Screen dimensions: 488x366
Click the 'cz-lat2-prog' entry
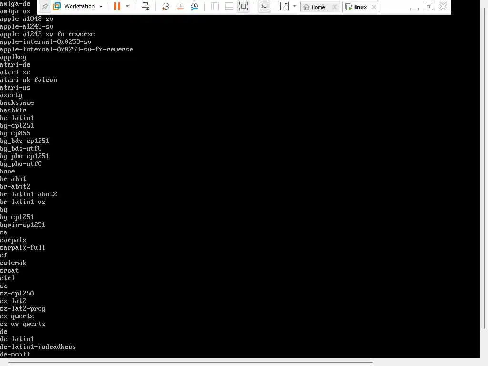click(x=23, y=309)
